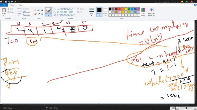This screenshot has width=197, height=110.
Task: Select the Fill with color bucket tool
Action: [39, 10]
